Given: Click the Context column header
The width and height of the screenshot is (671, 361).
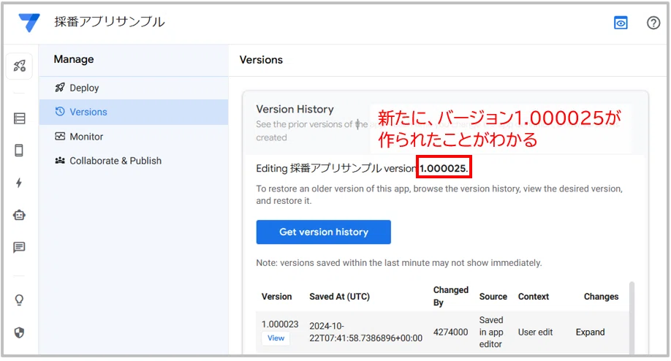Looking at the screenshot, I should click(533, 297).
